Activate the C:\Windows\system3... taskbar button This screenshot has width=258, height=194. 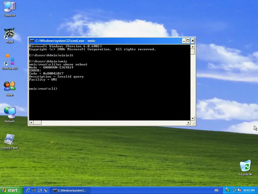pyautogui.click(x=70, y=190)
